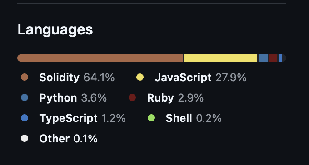
Task: Click the Python segment of the language bar
Action: coord(263,58)
